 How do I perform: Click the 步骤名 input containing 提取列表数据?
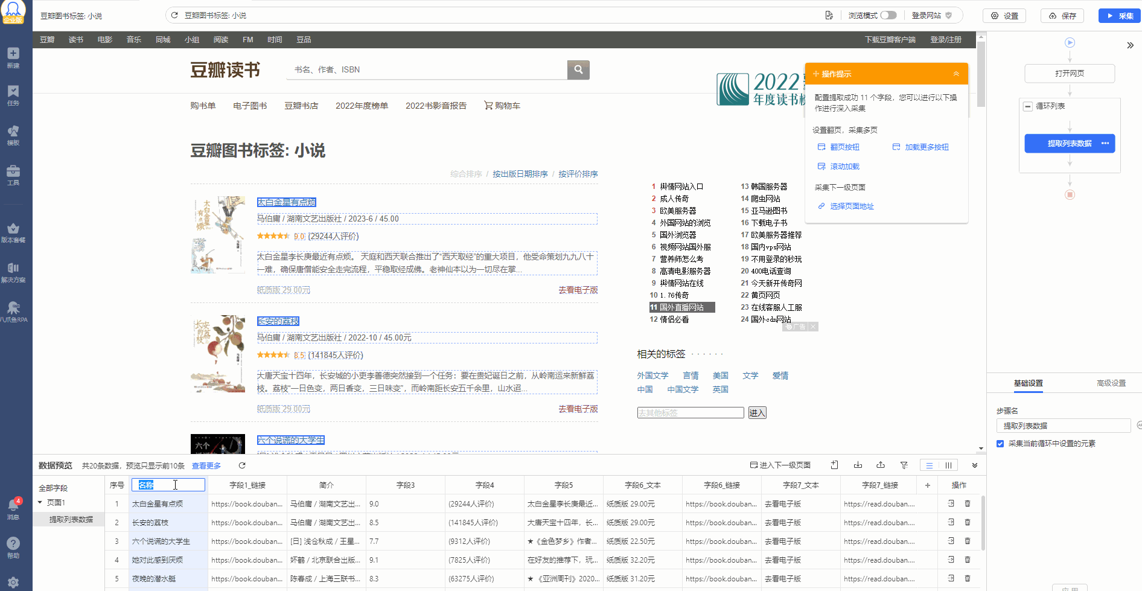point(1063,426)
